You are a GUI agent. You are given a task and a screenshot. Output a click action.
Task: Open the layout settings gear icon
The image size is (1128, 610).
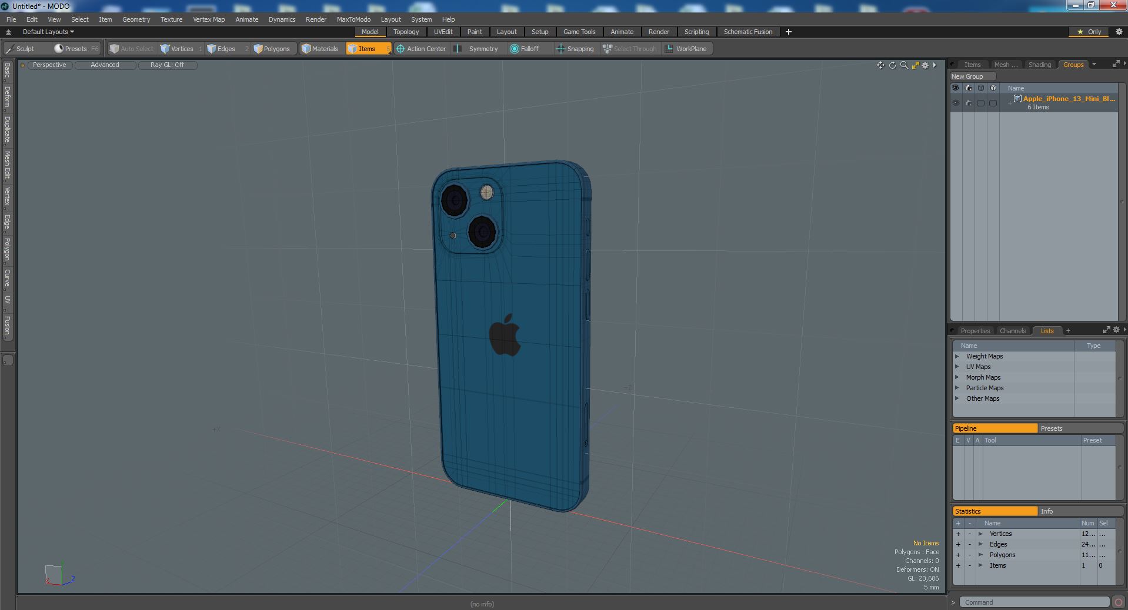pyautogui.click(x=1119, y=32)
